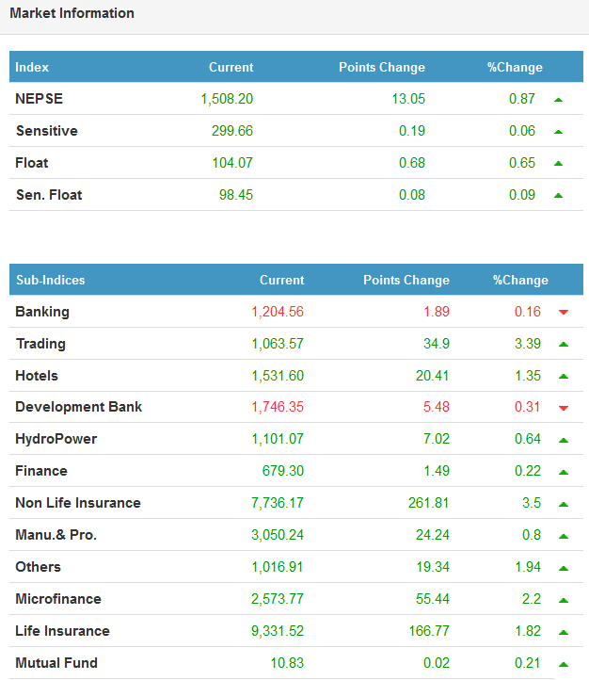Click Non Life Insurance value 7,736.17
This screenshot has height=680, width=589.
[278, 504]
